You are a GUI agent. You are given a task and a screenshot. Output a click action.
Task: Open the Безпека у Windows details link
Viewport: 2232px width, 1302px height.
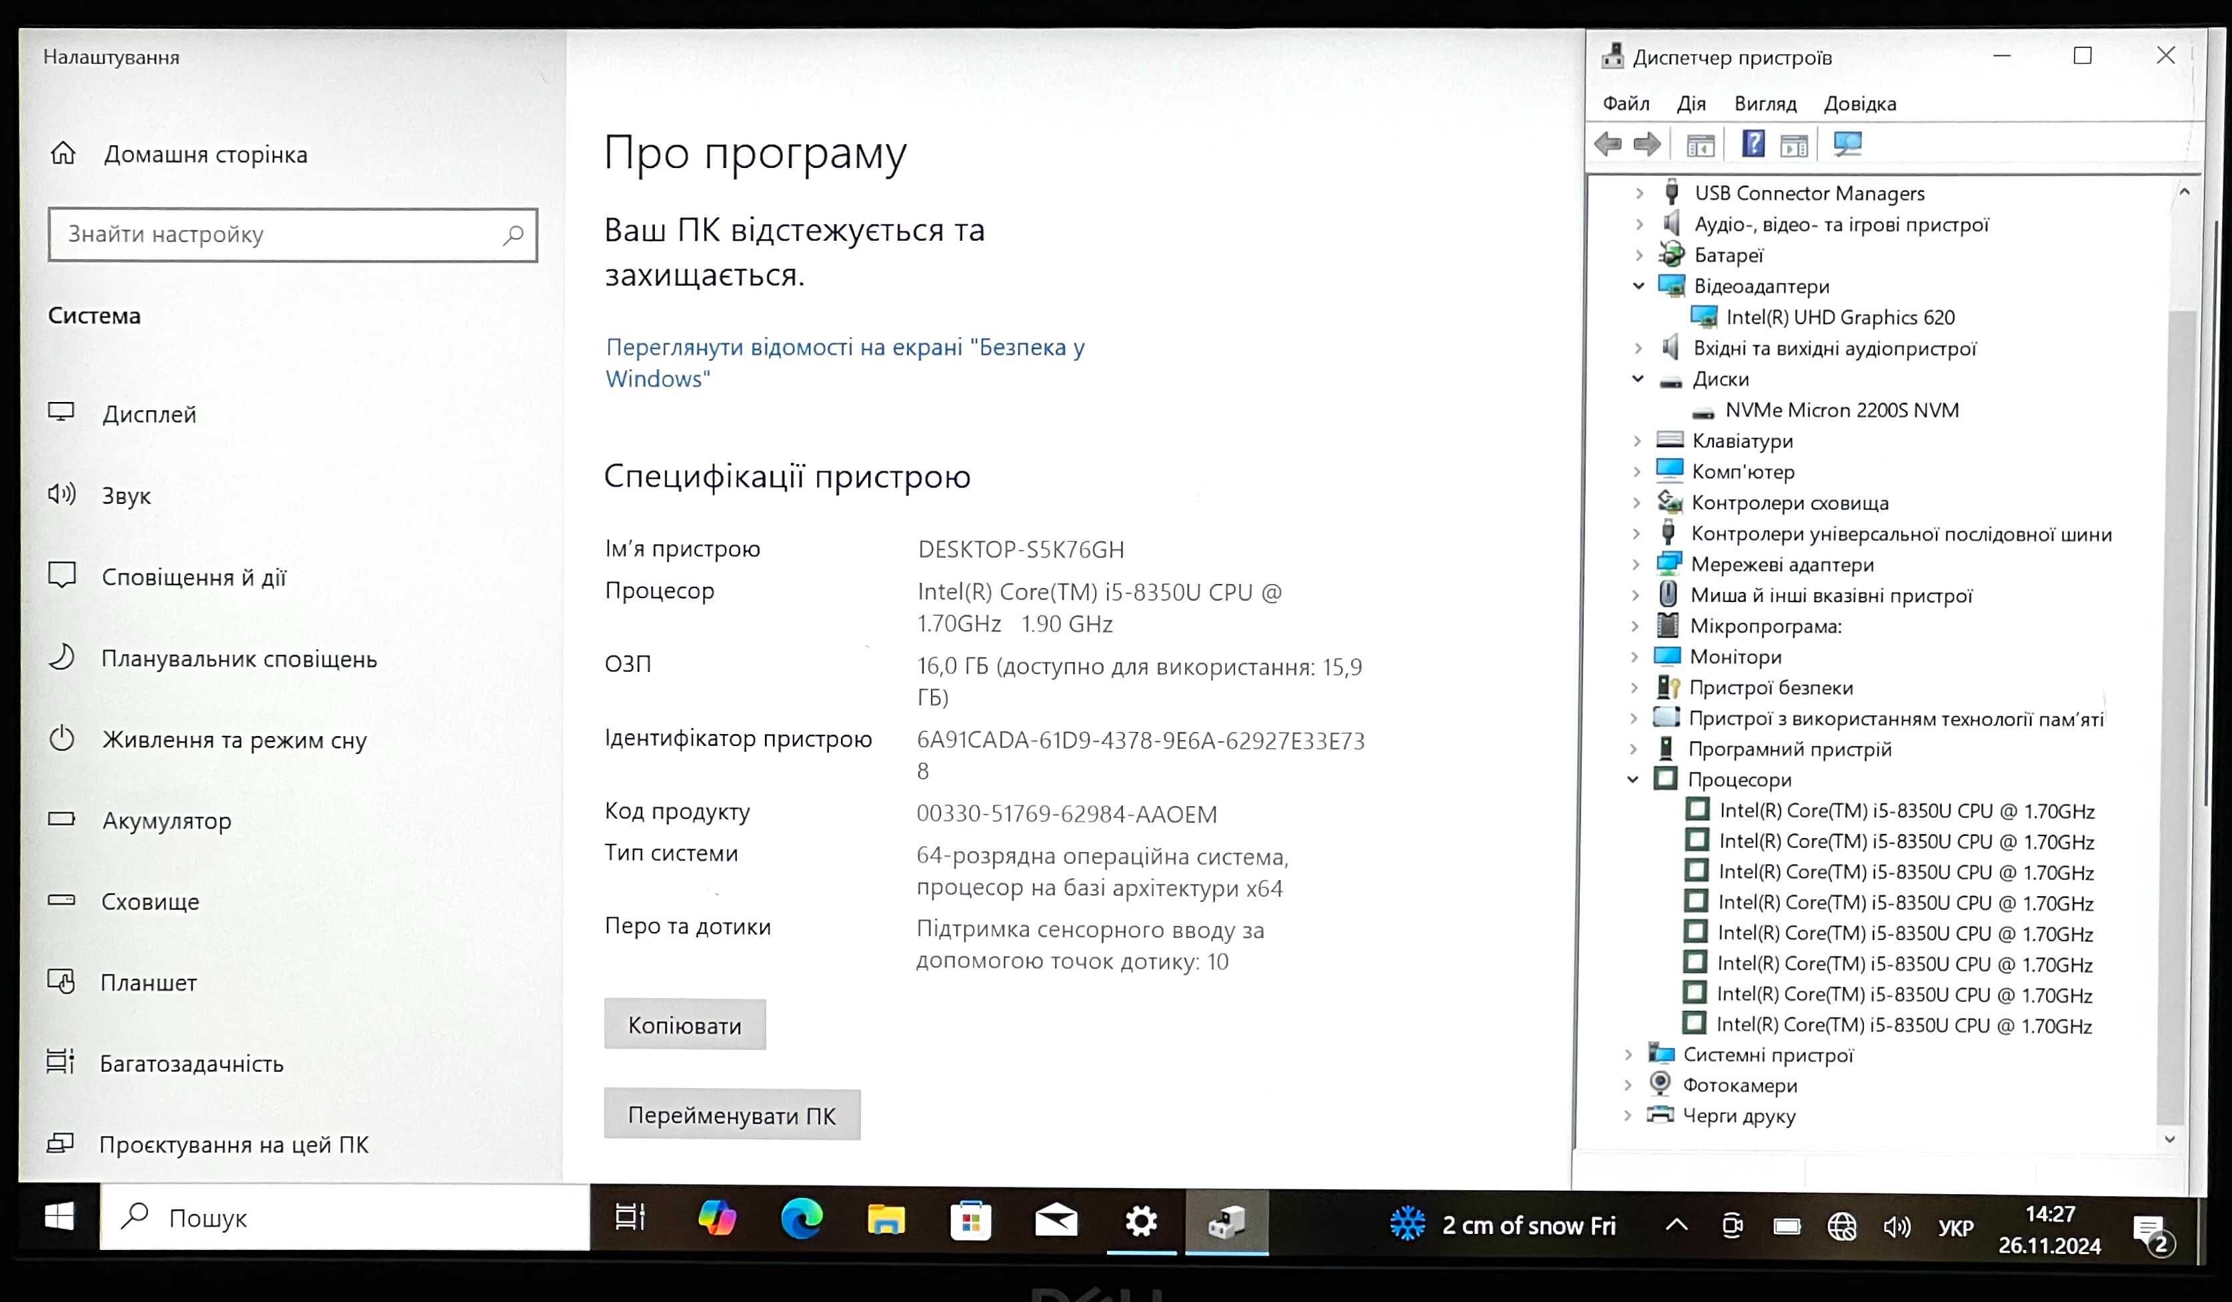pos(845,362)
